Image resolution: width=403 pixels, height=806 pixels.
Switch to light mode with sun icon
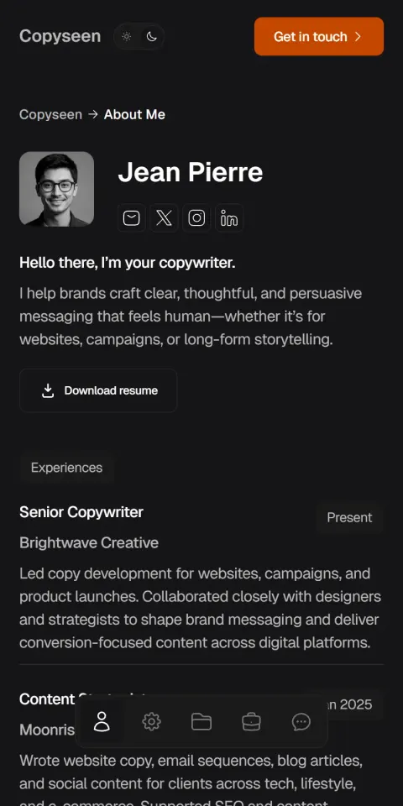pos(127,36)
